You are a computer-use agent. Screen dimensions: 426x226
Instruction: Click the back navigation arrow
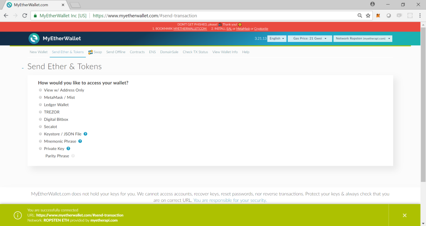coord(6,16)
